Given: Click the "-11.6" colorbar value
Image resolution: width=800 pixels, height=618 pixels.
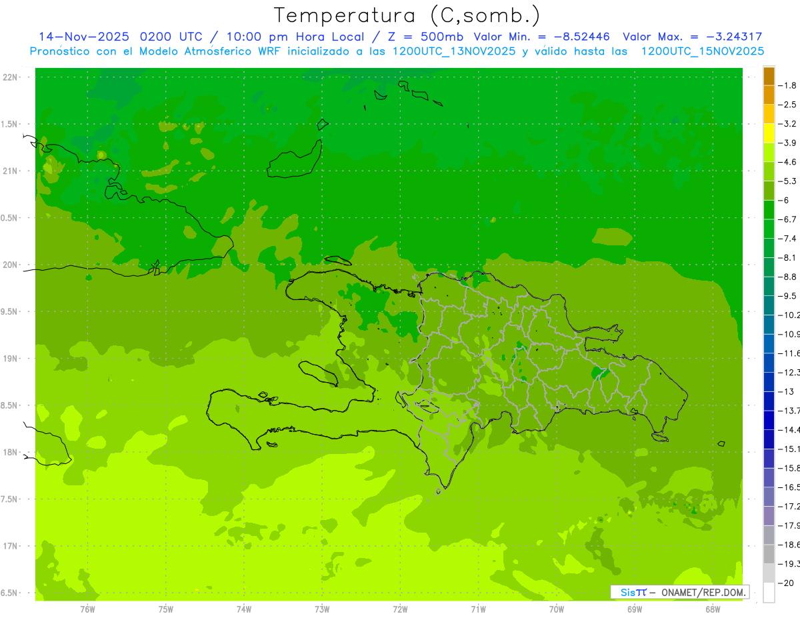Looking at the screenshot, I should tap(789, 353).
